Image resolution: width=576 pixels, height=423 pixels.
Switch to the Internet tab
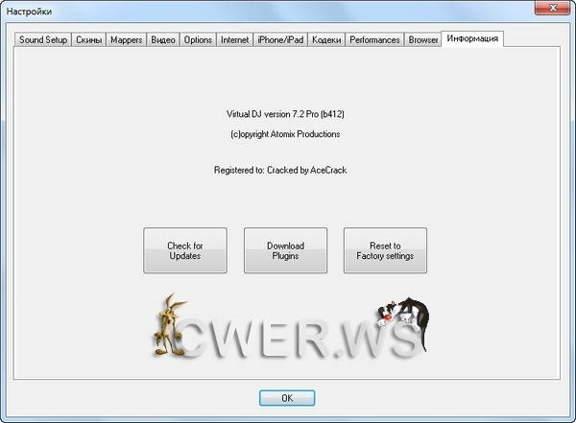tap(235, 40)
